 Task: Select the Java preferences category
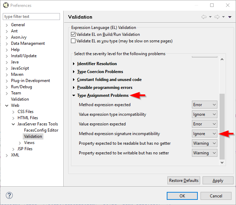[14, 62]
